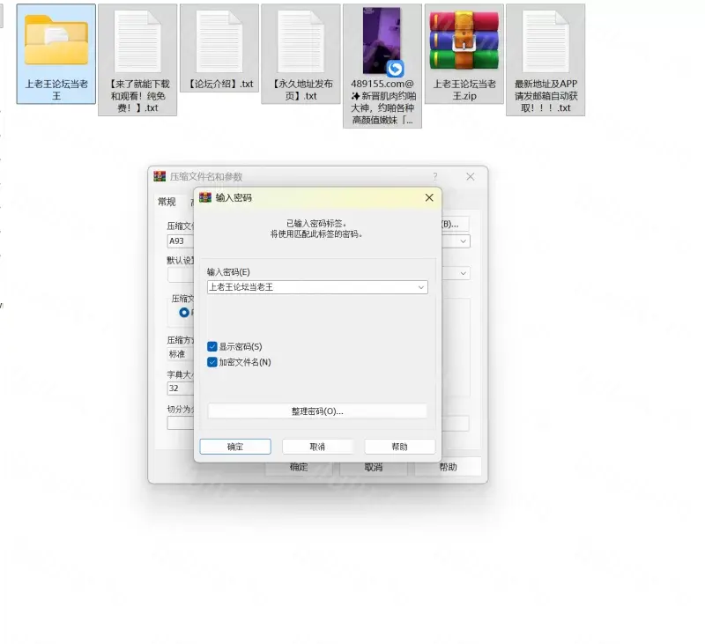This screenshot has width=705, height=644.
Task: Open the 常规 tab in compression dialog
Action: point(167,202)
